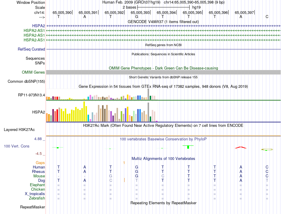This screenshot has width=281, height=214.
Task: Click the HSPA2 GTEx expression bar chart
Action: click(x=102, y=111)
